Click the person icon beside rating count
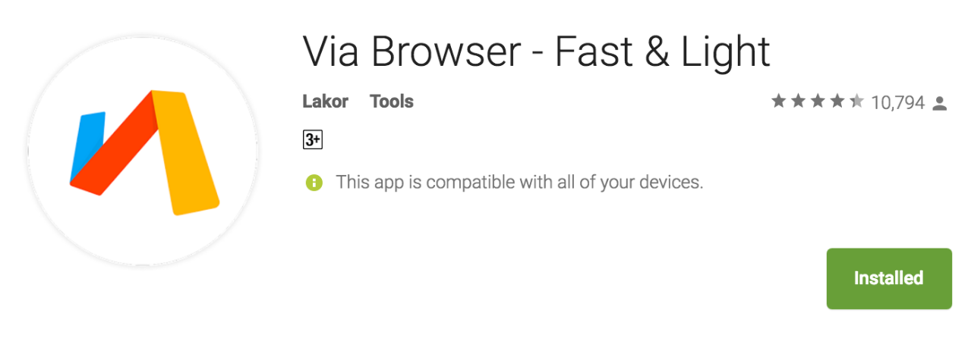 940,103
